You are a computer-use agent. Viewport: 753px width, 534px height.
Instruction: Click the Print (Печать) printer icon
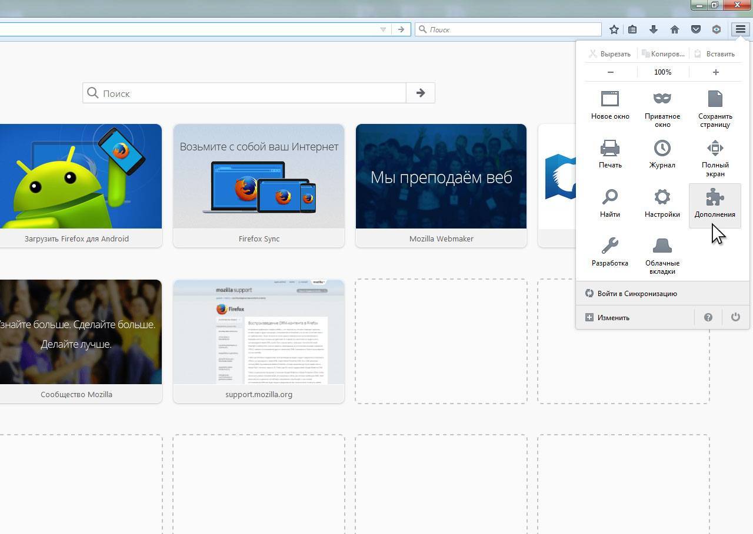tap(610, 148)
